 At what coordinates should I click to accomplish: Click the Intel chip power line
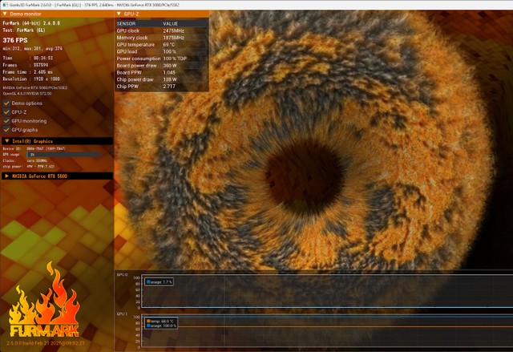(29, 167)
